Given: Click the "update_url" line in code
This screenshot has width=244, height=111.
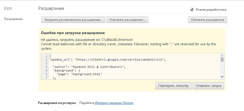Looking at the screenshot, I should [107, 60].
